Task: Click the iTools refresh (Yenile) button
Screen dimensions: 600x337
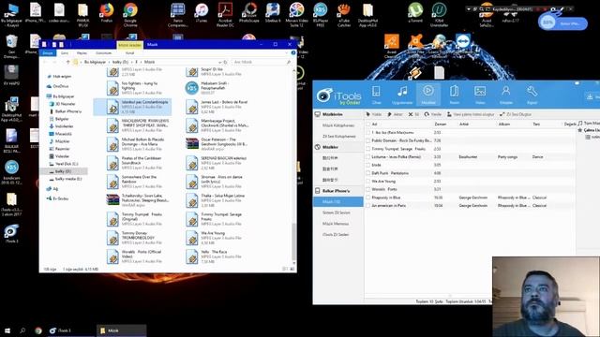Action: click(x=432, y=114)
